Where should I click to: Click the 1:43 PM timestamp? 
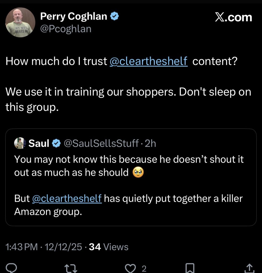point(22,247)
